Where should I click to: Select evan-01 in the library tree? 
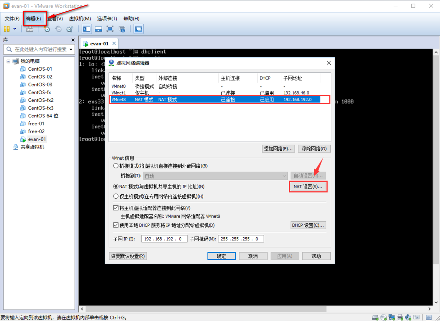click(x=37, y=139)
